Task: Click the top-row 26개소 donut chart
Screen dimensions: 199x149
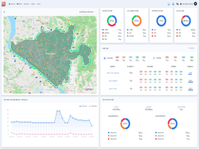Action: point(186,21)
